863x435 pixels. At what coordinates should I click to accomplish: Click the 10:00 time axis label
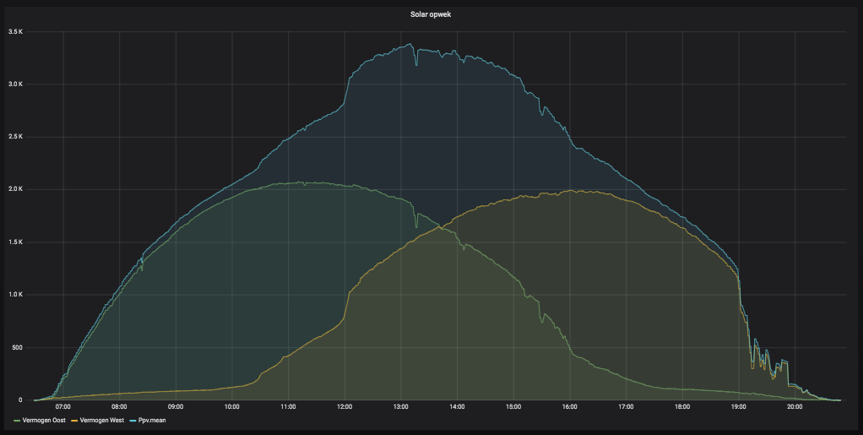tap(231, 407)
